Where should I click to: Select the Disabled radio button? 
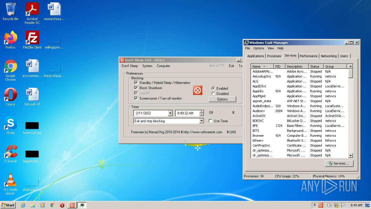[213, 93]
